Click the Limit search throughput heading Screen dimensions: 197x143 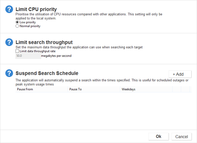[44, 42]
